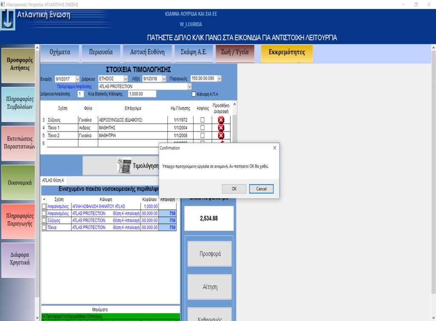Confirm the dialog with OK
This screenshot has height=321, width=436.
234,189
